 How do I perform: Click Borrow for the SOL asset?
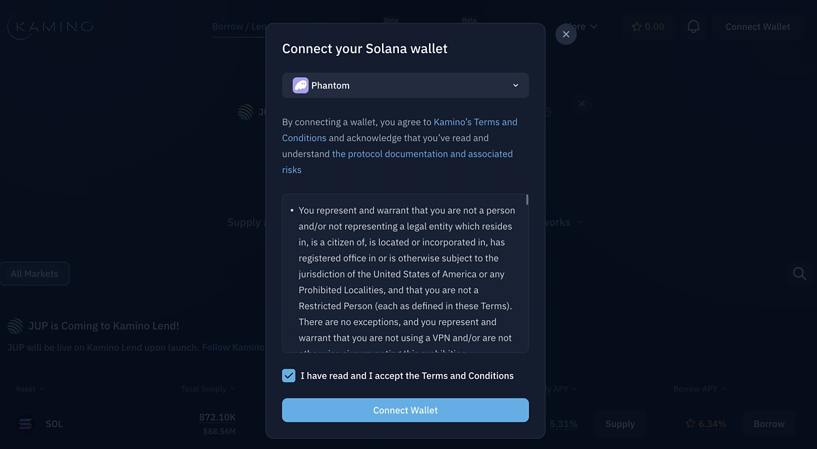[x=769, y=423]
